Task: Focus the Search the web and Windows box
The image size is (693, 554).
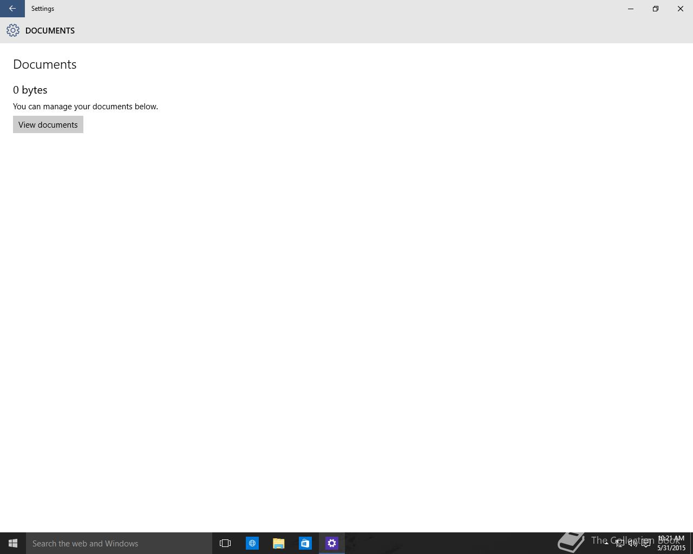Action: tap(119, 543)
